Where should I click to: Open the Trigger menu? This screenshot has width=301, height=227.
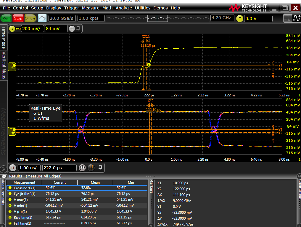(72, 8)
